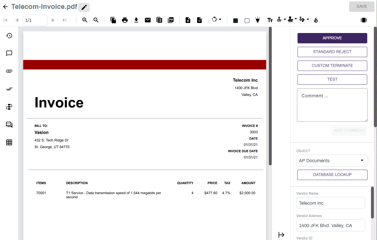Click the DATABASE LOOKUP button
The image size is (377, 240).
pos(332,175)
